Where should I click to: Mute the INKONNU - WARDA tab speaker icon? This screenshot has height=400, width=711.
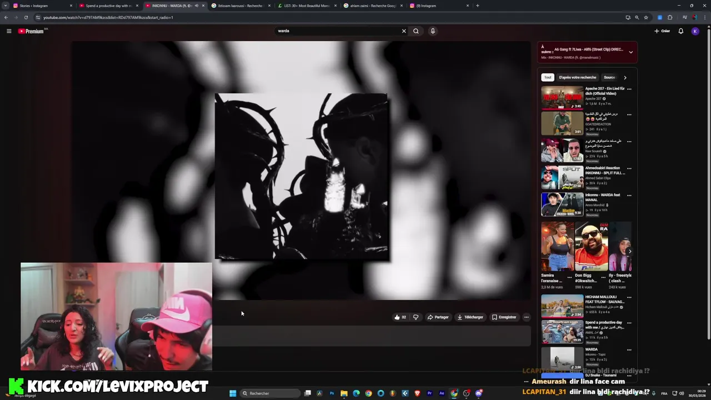point(196,6)
